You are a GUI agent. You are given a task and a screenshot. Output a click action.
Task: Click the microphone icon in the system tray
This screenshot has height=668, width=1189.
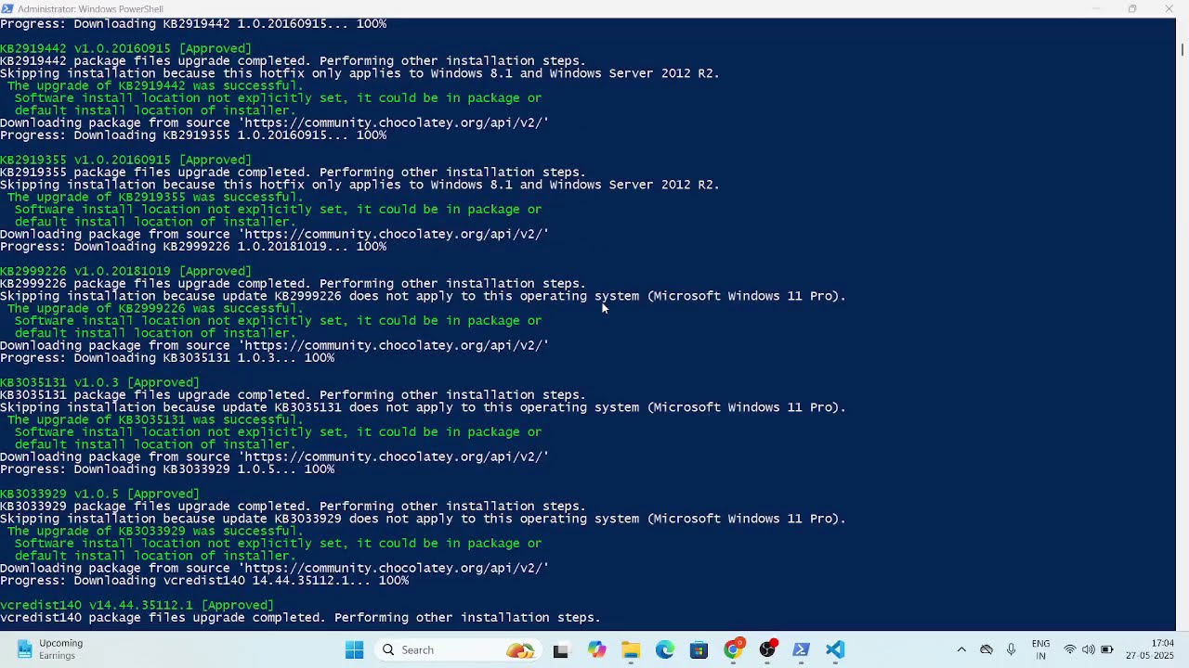click(x=1011, y=649)
